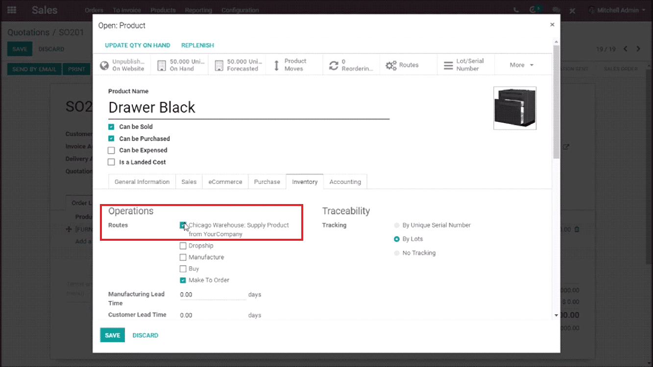The height and width of the screenshot is (367, 653).
Task: Enable Can be Expensed
Action: tap(111, 150)
